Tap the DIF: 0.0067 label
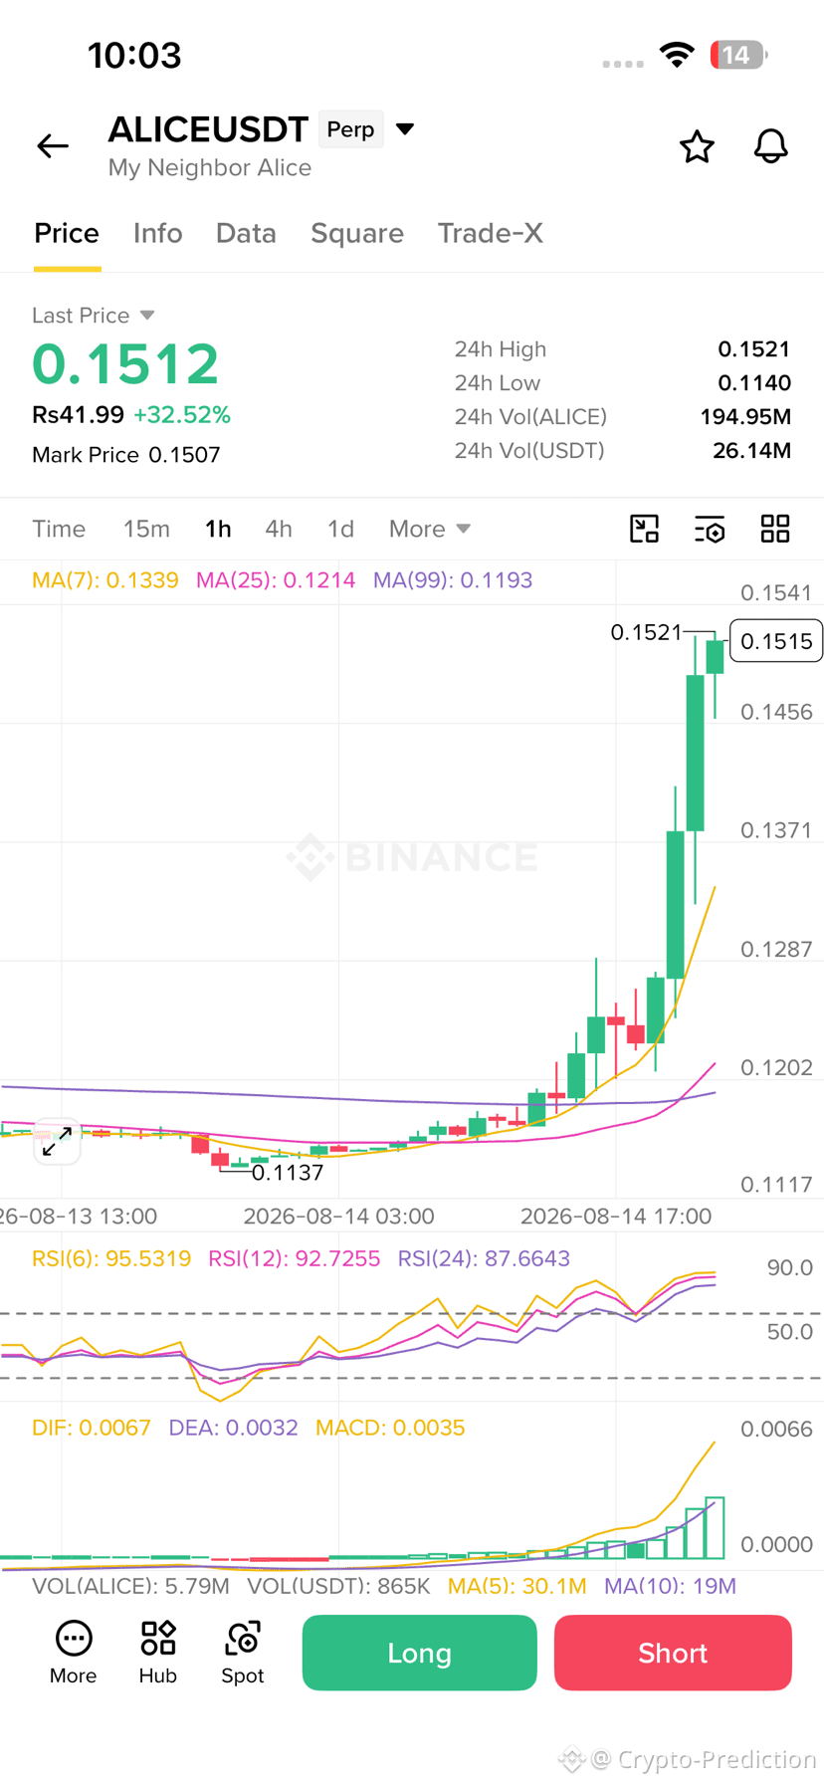The height and width of the screenshot is (1784, 824). pyautogui.click(x=92, y=1428)
